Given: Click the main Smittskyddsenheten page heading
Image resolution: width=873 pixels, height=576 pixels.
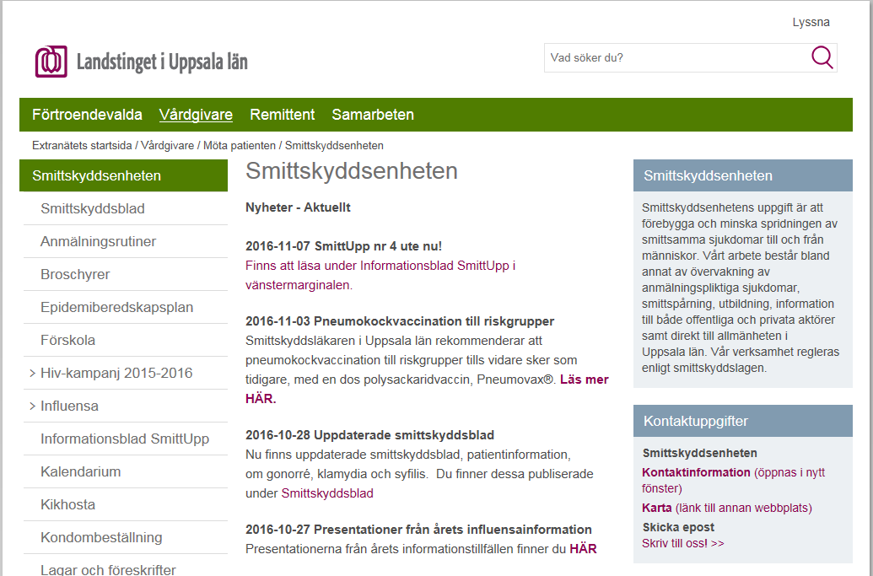Looking at the screenshot, I should click(x=352, y=171).
